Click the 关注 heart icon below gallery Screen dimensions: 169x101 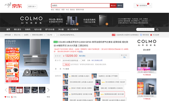pyautogui.click(x=5, y=97)
